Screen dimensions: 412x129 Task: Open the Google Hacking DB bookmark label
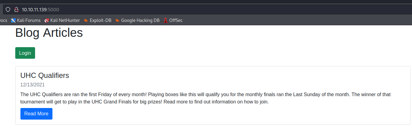140,20
